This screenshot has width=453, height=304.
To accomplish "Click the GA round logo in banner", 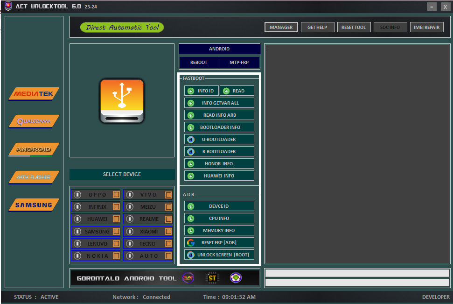I will coord(188,278).
